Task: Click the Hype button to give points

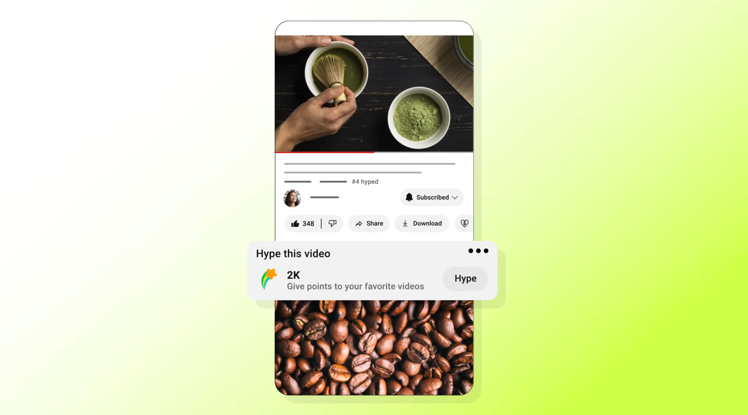Action: [x=465, y=279]
